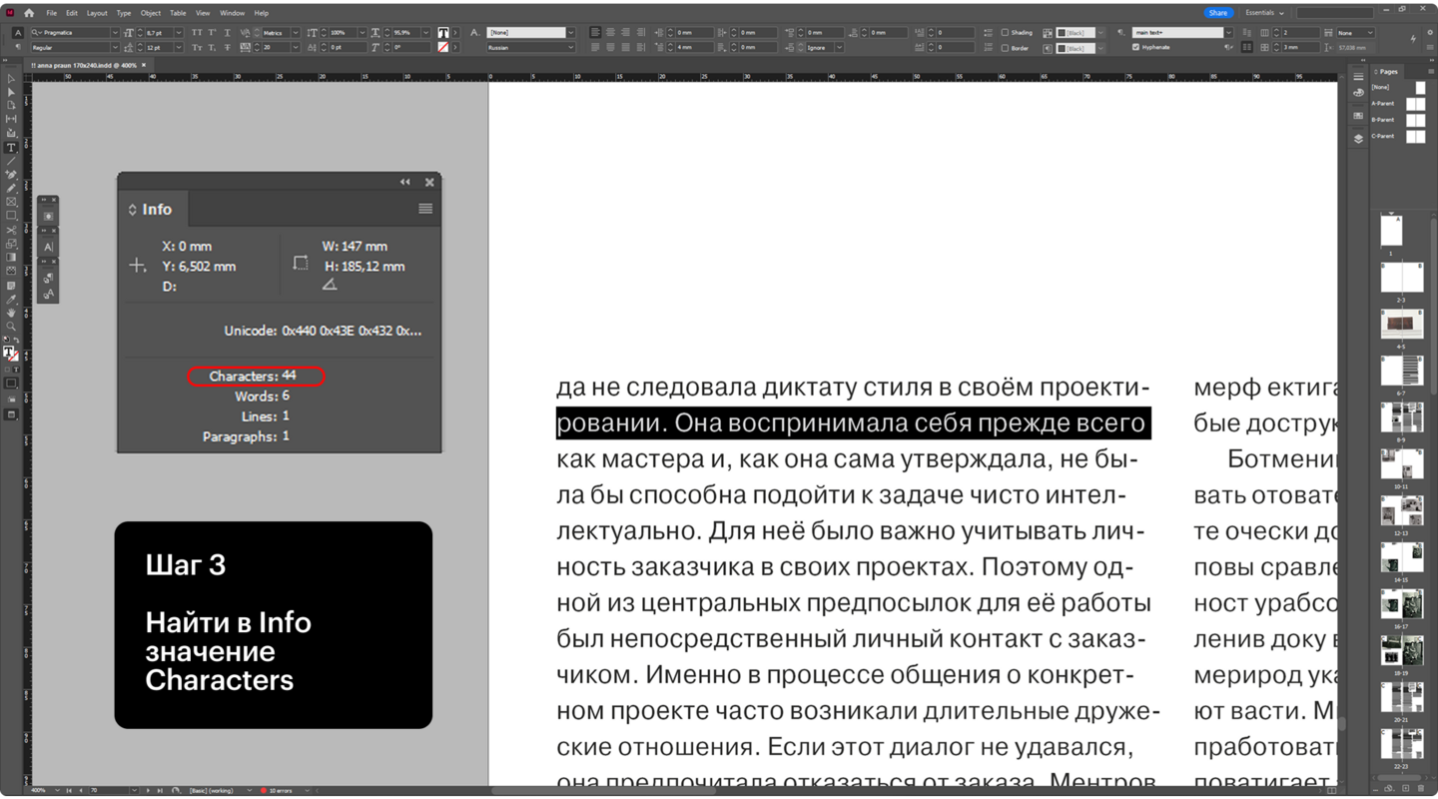Click the Eyedropper tool
The image size is (1438, 799).
(11, 299)
